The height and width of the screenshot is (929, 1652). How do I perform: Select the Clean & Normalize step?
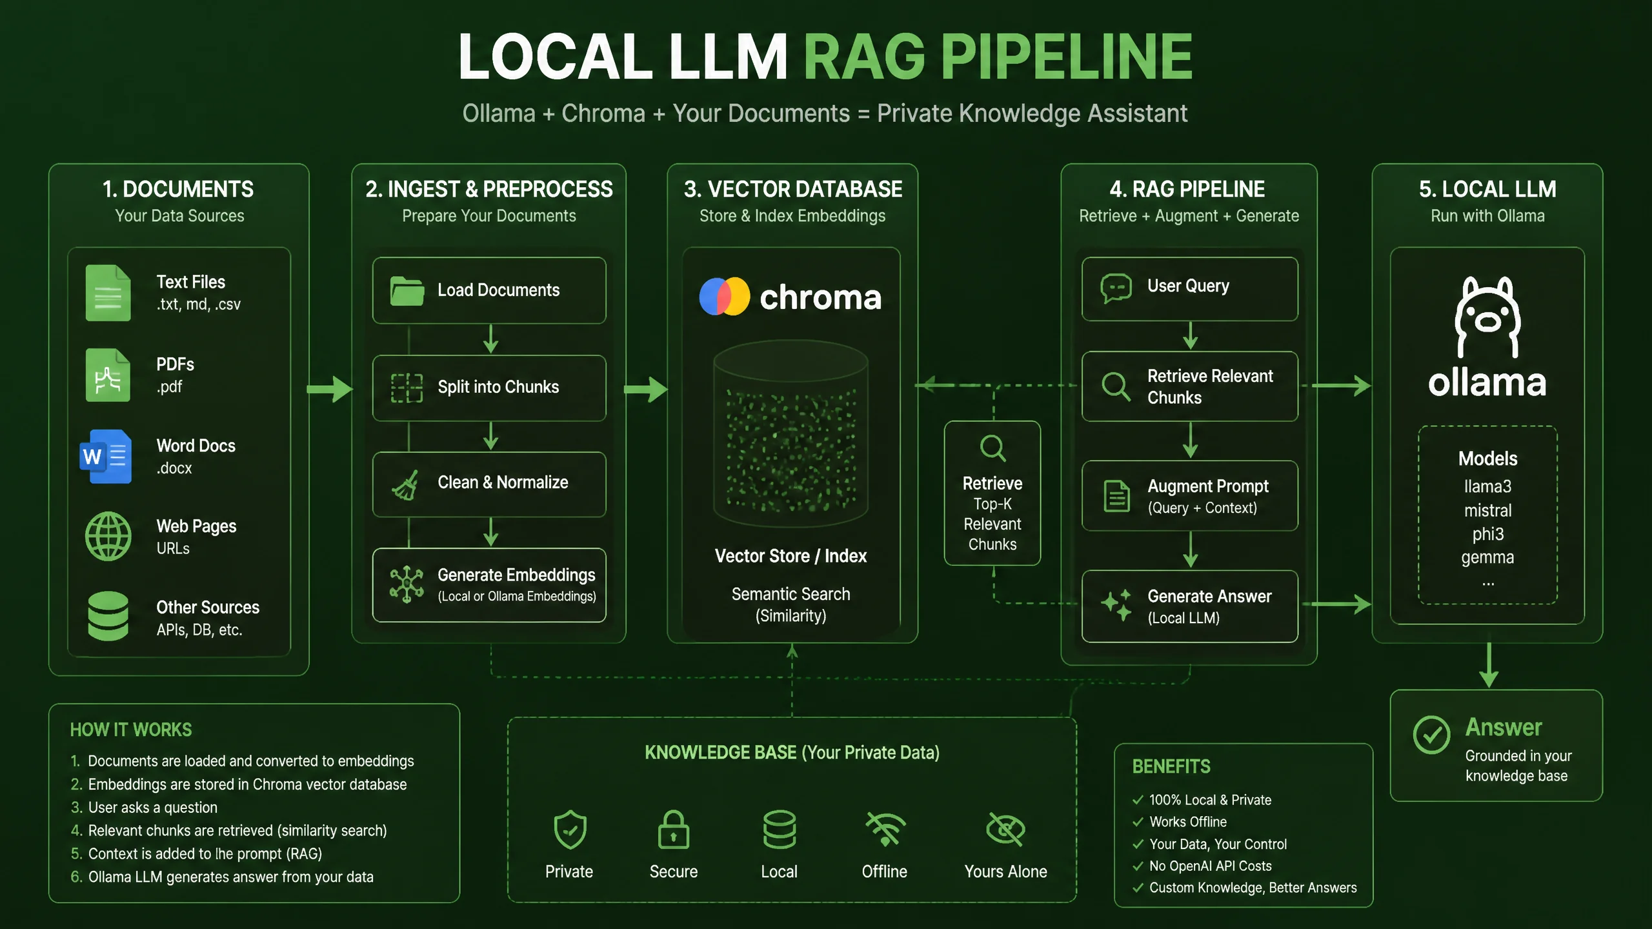click(x=489, y=484)
